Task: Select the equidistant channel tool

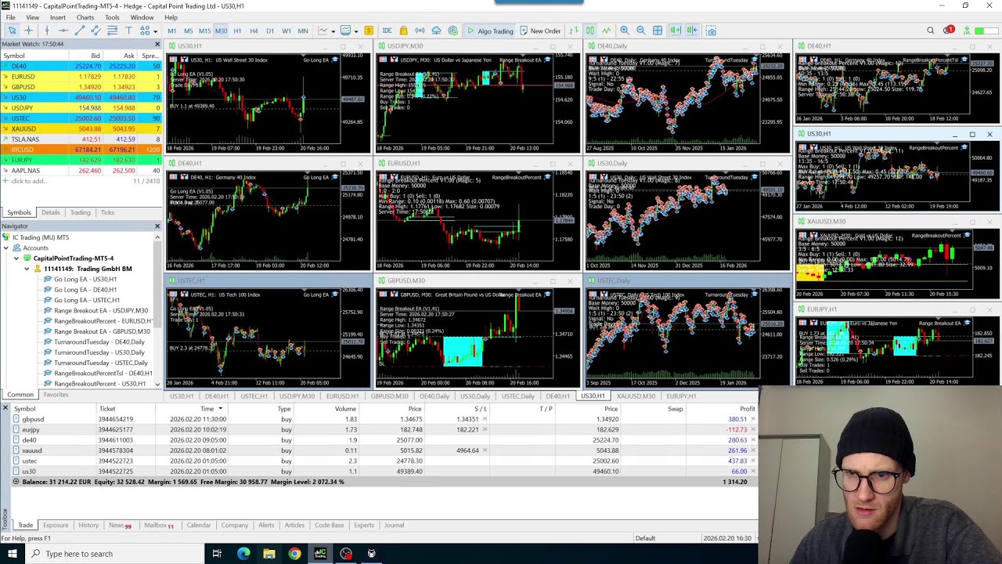Action: pyautogui.click(x=96, y=31)
